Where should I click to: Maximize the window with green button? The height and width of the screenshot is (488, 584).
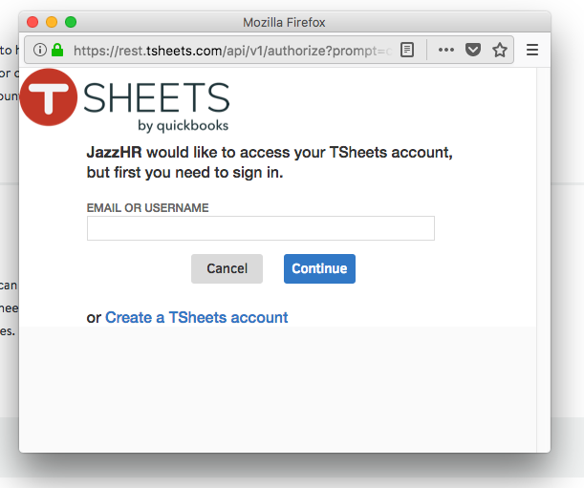point(71,22)
